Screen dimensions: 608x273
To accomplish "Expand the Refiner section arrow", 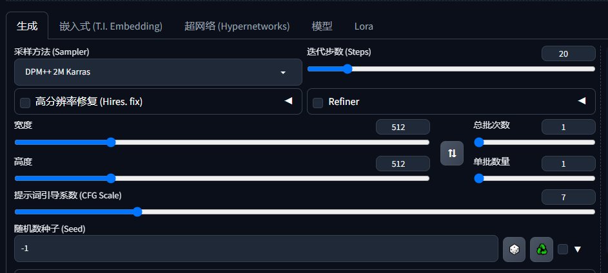I will pos(582,101).
